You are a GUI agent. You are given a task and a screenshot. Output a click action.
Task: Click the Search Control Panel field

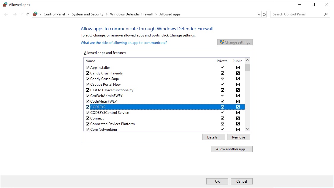click(x=300, y=14)
